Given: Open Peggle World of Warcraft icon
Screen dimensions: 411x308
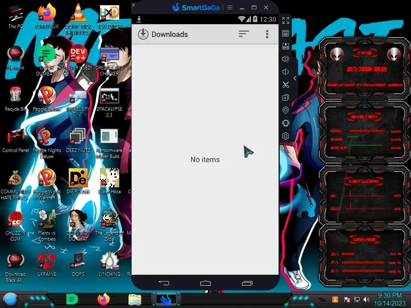Looking at the screenshot, I should [x=47, y=178].
